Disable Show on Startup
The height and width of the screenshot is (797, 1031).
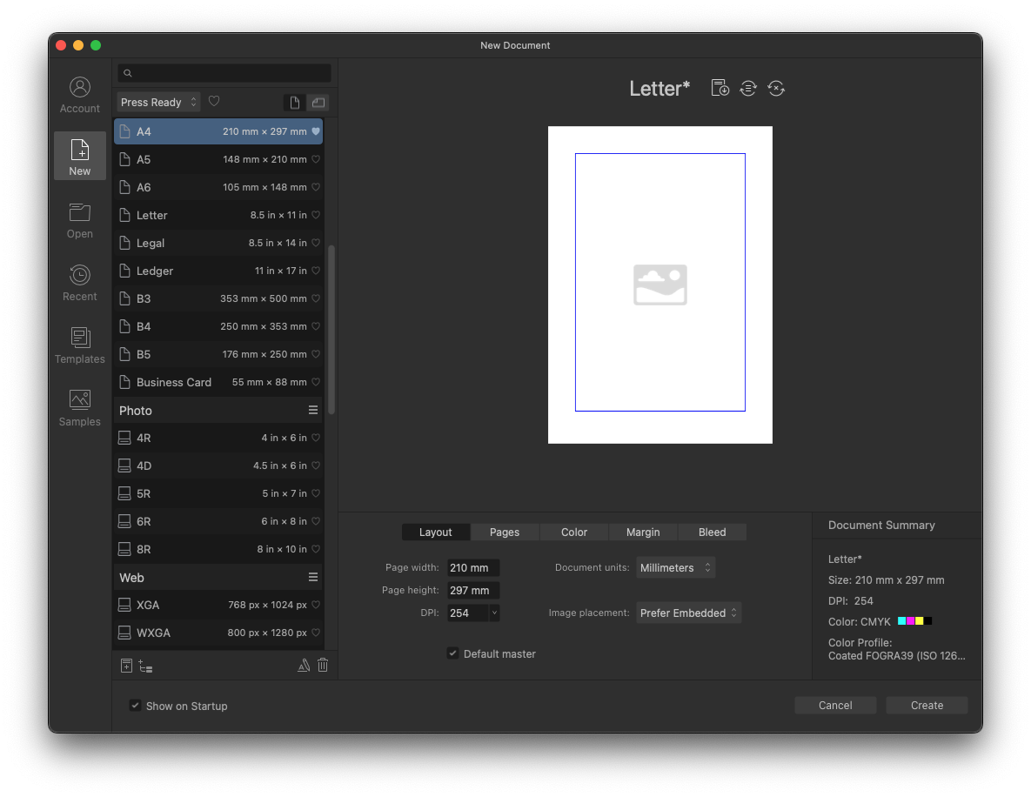pyautogui.click(x=135, y=706)
